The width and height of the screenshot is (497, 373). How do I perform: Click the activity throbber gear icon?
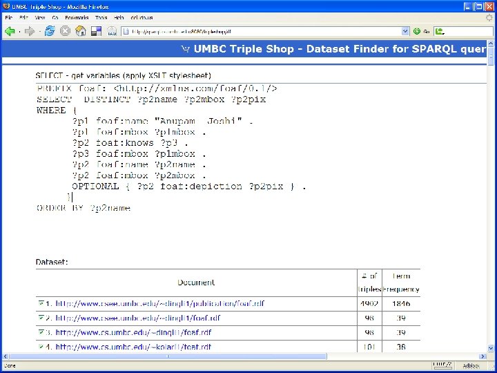(489, 17)
